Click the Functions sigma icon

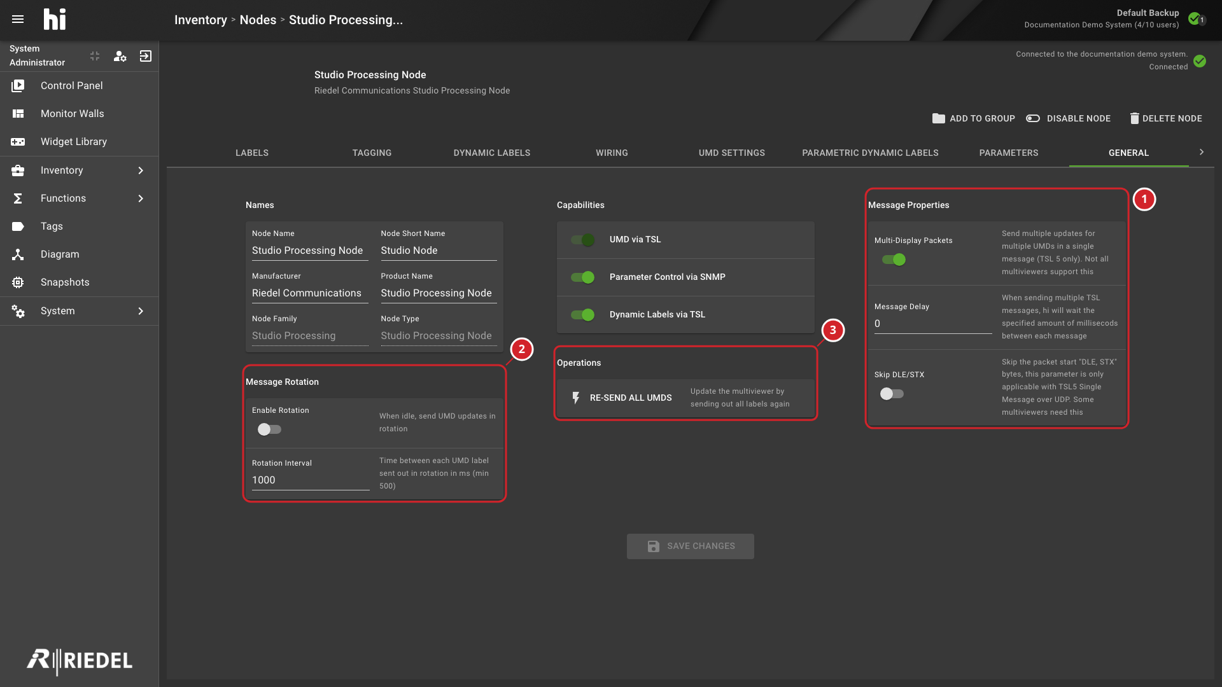tap(18, 198)
